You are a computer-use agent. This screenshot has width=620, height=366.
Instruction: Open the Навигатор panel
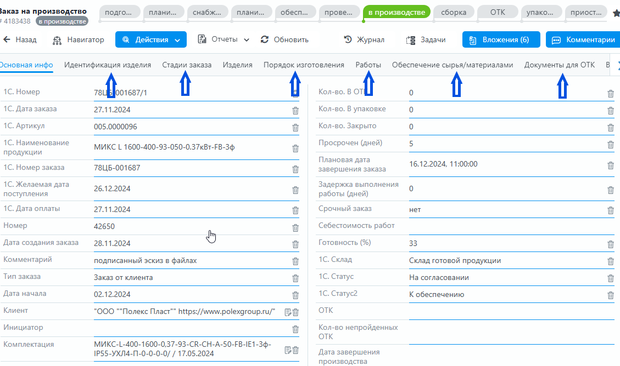pos(79,40)
